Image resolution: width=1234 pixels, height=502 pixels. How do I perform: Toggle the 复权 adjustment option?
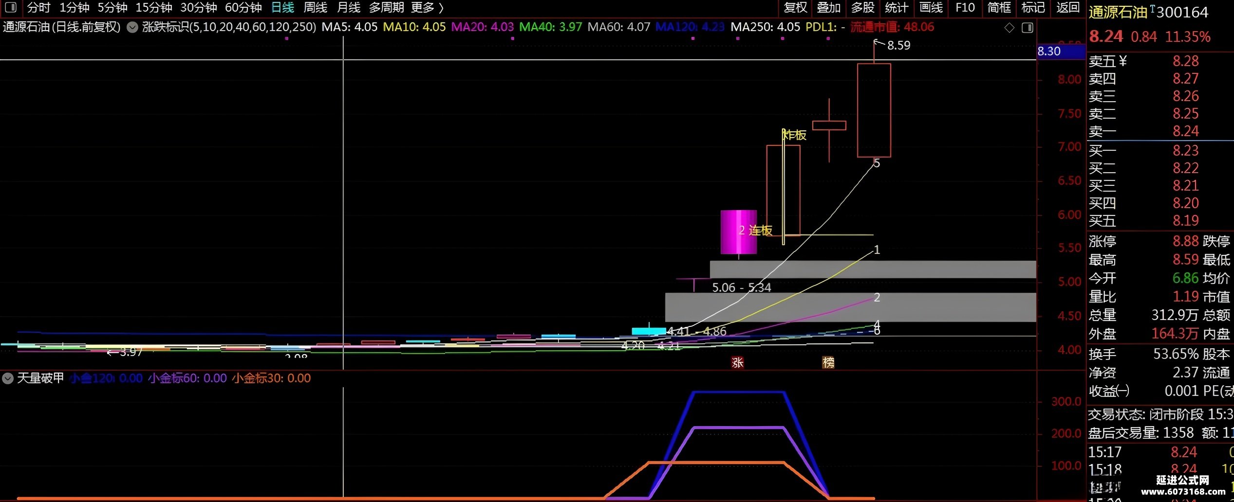(795, 7)
